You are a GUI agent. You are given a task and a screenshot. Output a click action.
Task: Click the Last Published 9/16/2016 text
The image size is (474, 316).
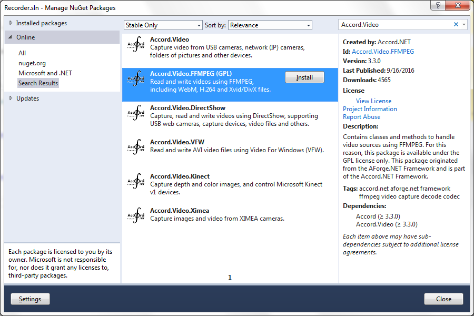[x=379, y=71]
